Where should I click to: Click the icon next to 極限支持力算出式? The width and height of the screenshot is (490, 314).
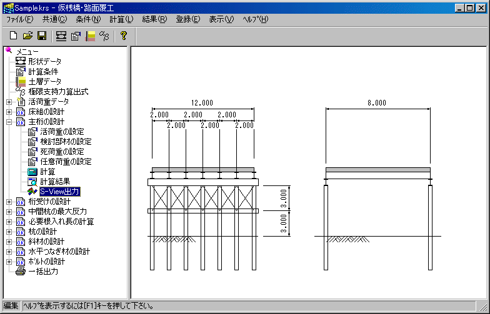pyautogui.click(x=21, y=91)
